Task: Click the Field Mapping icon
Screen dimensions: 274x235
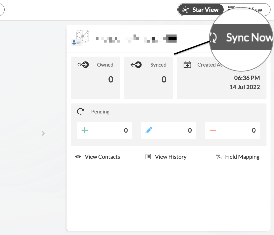Action: [219, 157]
